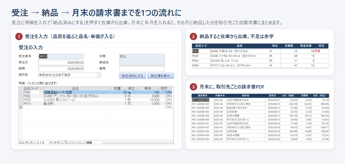Viewport: 345px width, 164px height.
Task: Click the 4,800 unit price cell
Action: tap(150, 96)
